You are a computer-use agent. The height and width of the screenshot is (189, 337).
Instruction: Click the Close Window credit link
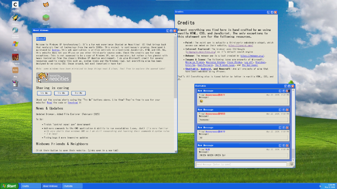coord(234,62)
